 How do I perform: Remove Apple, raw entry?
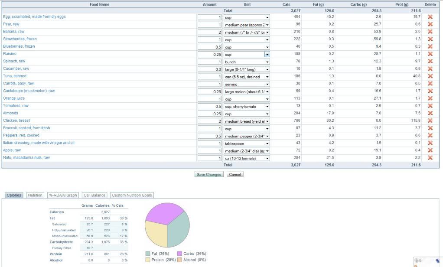[430, 150]
